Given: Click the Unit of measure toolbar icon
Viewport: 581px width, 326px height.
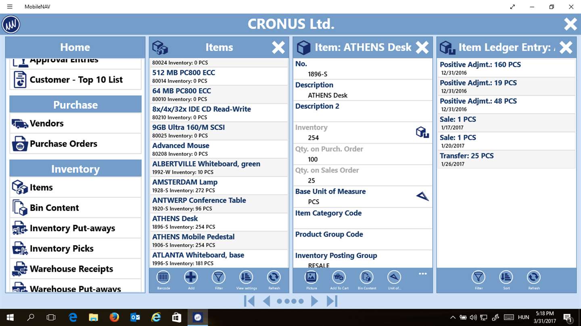Looking at the screenshot, I should pyautogui.click(x=394, y=277).
